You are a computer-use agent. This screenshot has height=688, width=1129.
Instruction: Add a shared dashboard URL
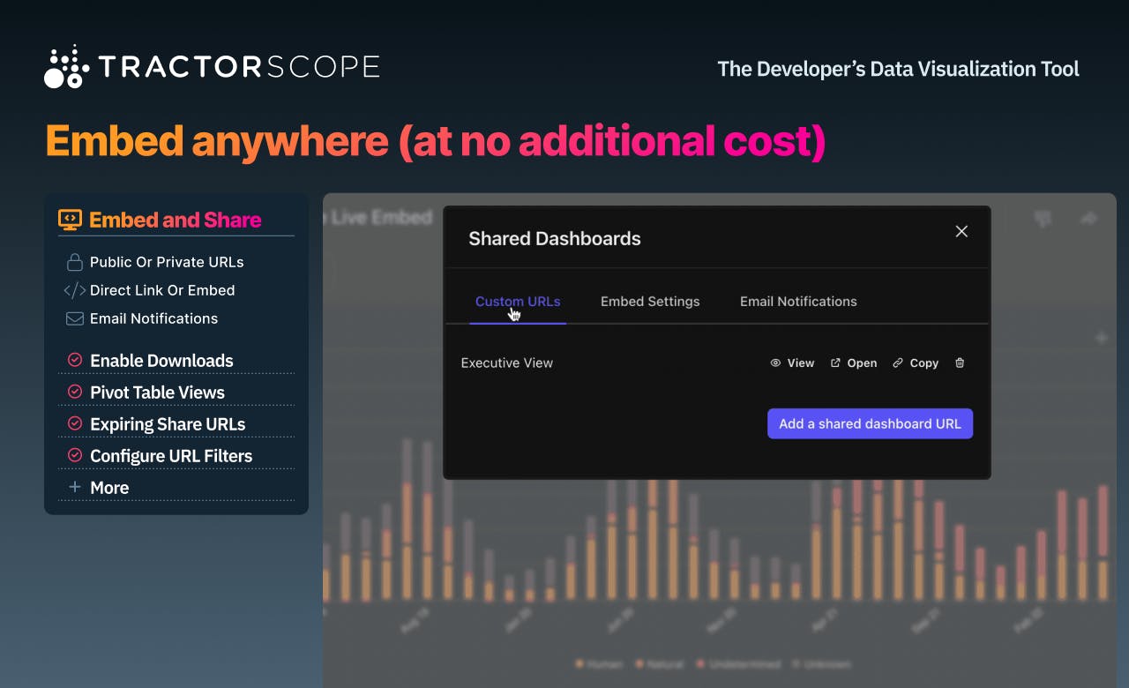tap(870, 423)
